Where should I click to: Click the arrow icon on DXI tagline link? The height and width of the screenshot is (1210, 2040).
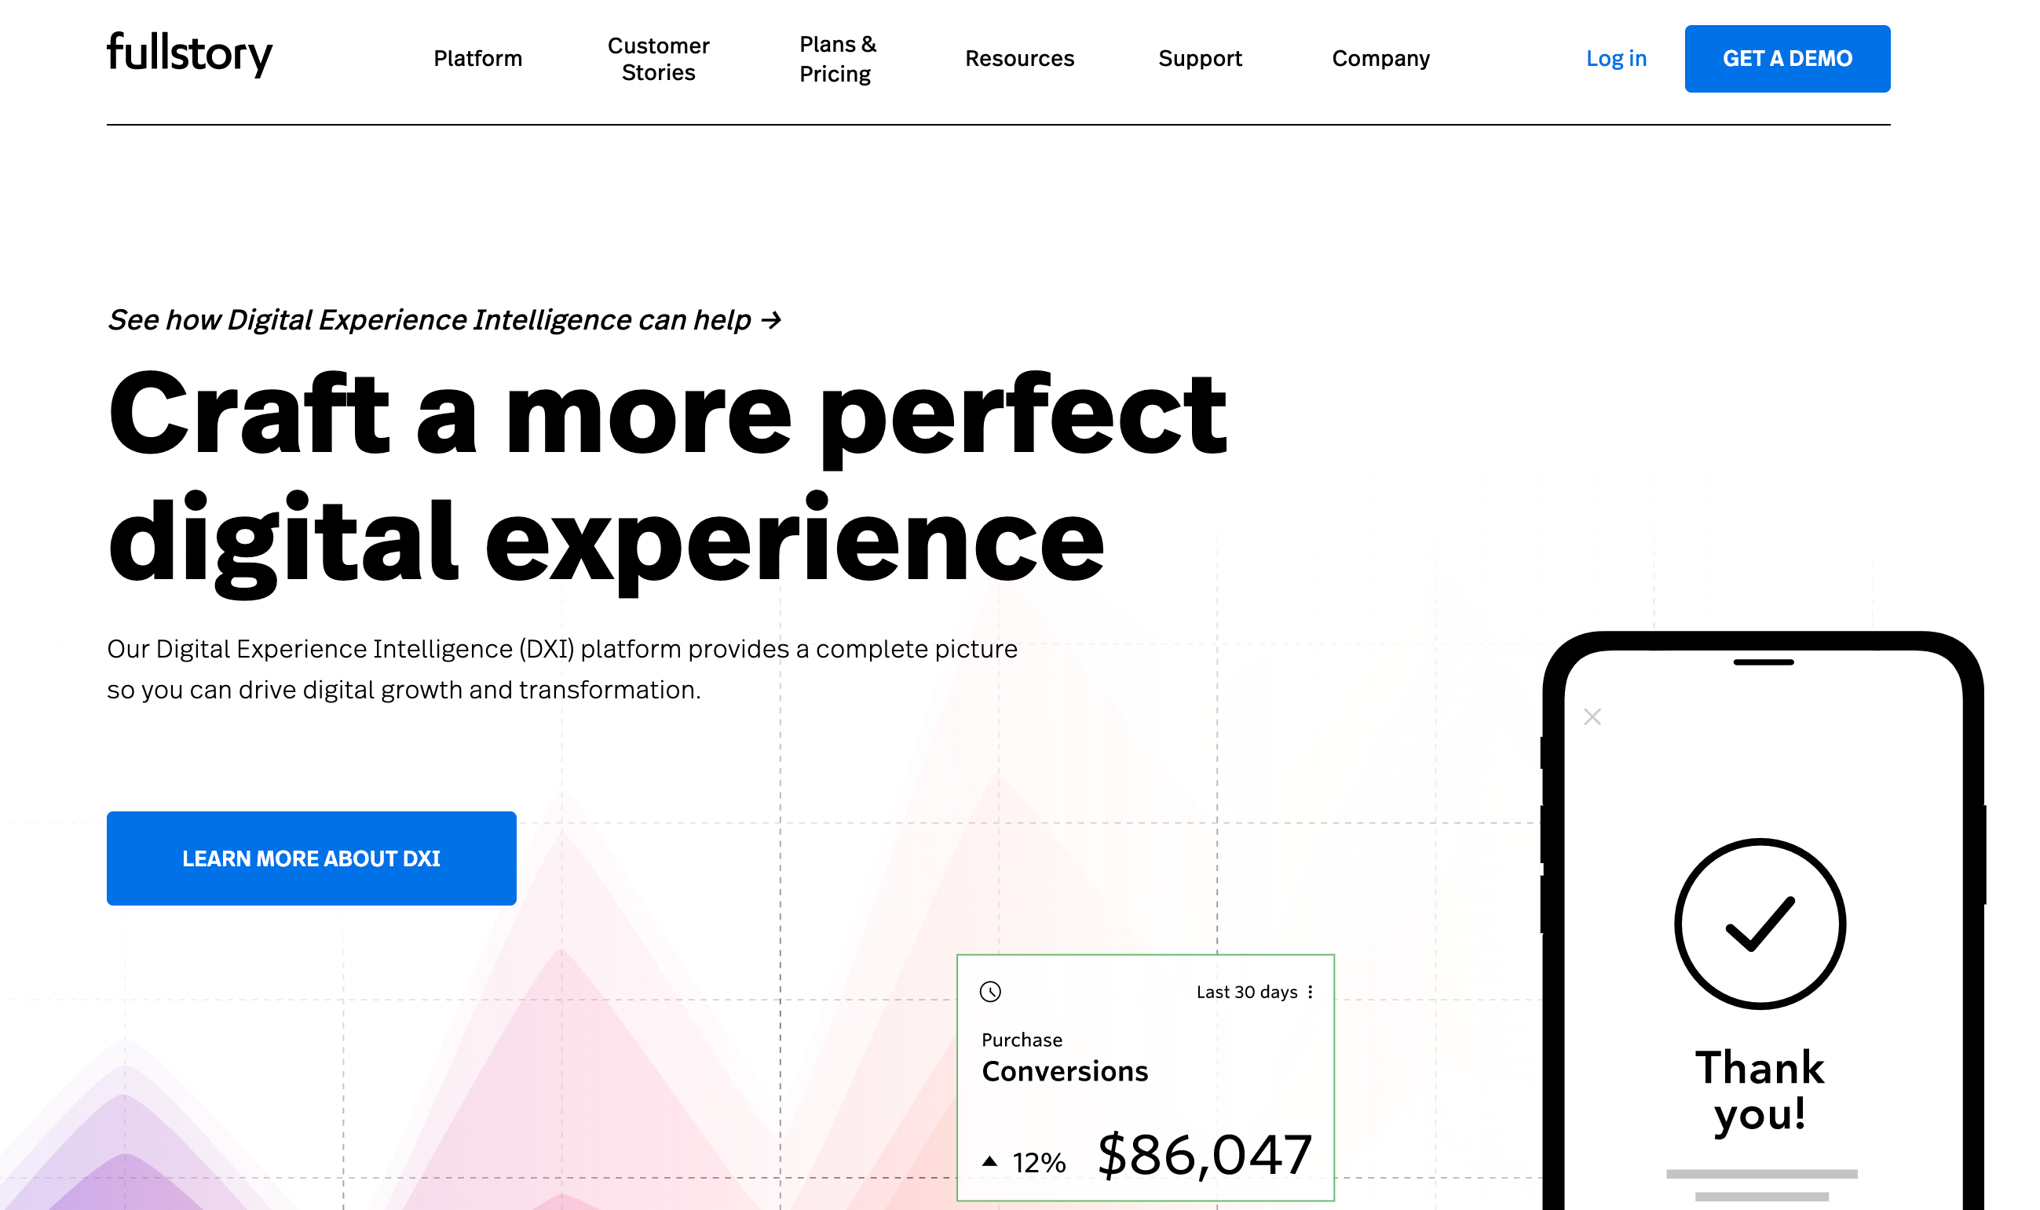(773, 320)
